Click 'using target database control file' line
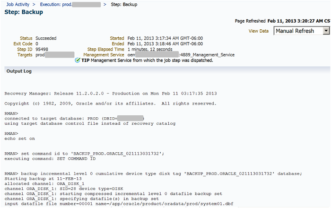Screen dimensions: 331x208 pyautogui.click(x=90, y=123)
